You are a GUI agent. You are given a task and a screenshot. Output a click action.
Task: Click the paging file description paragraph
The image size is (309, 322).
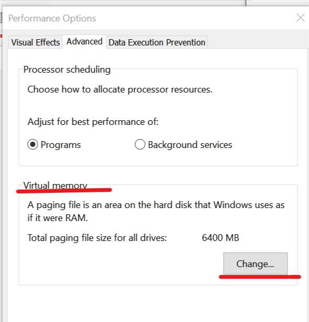[x=156, y=211]
